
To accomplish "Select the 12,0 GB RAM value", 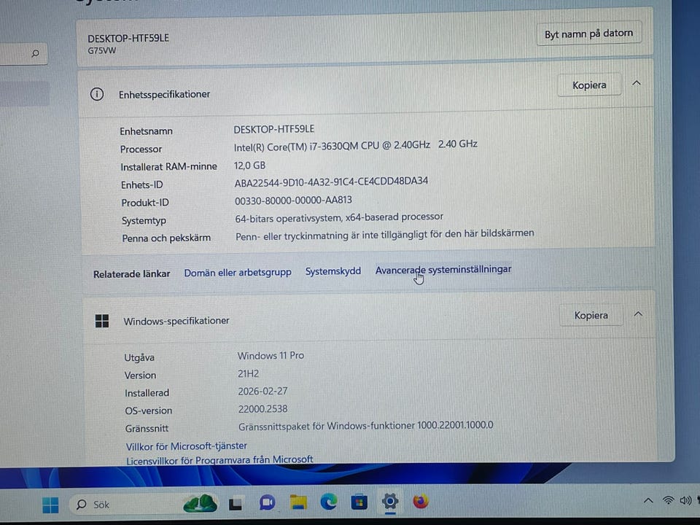I will (x=249, y=166).
